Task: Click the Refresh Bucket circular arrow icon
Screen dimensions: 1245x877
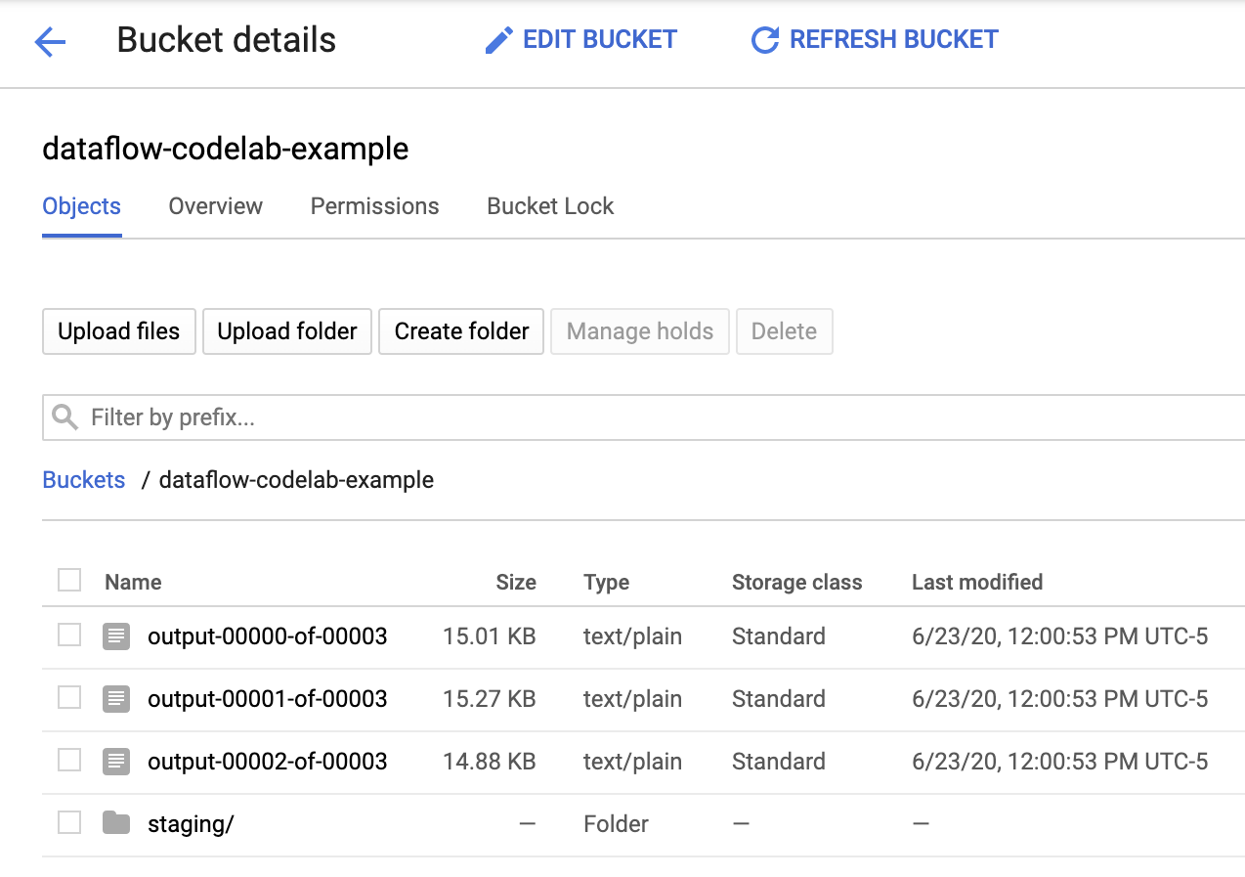Action: tap(764, 40)
